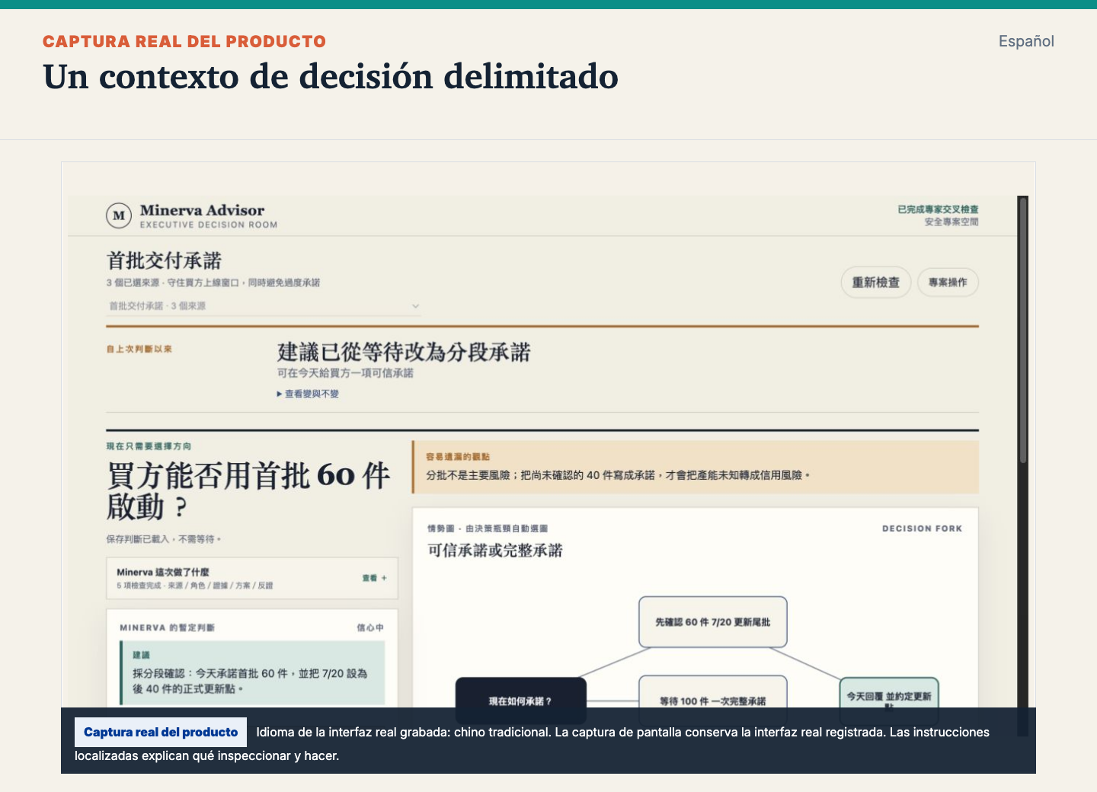Click the 可信承諾或完整承諾 chart title
The height and width of the screenshot is (792, 1097).
click(495, 551)
